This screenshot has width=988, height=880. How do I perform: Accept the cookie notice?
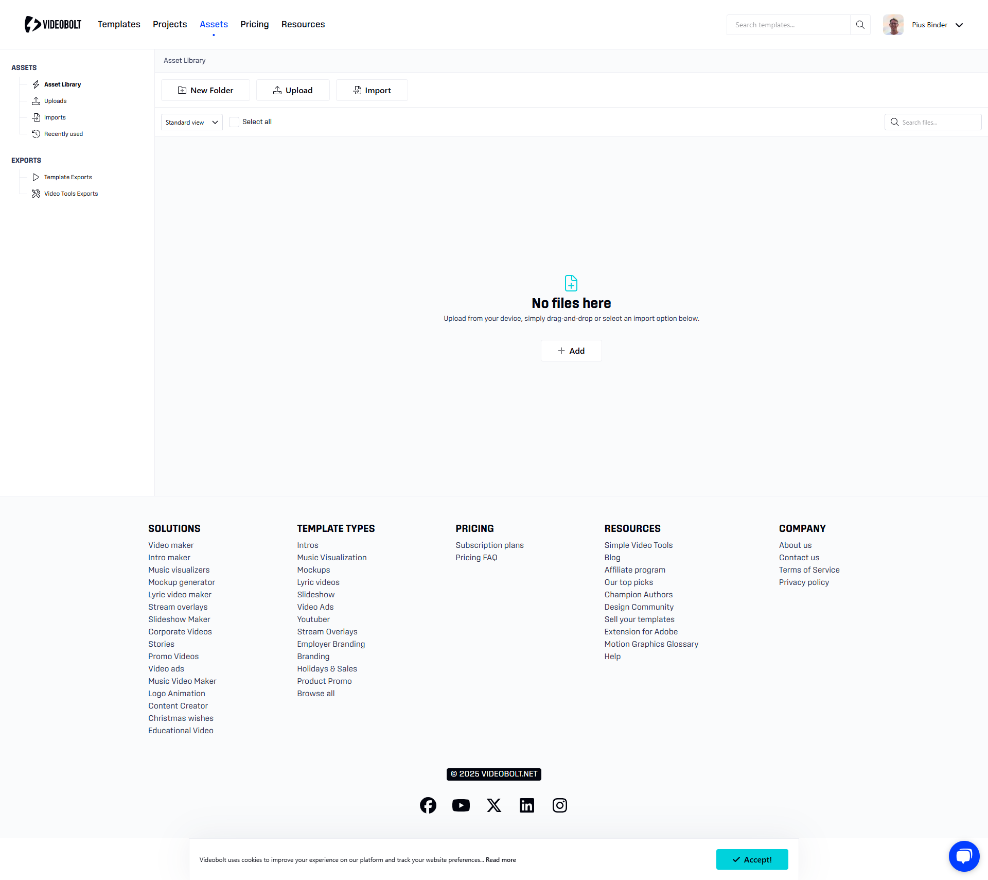[x=752, y=859]
